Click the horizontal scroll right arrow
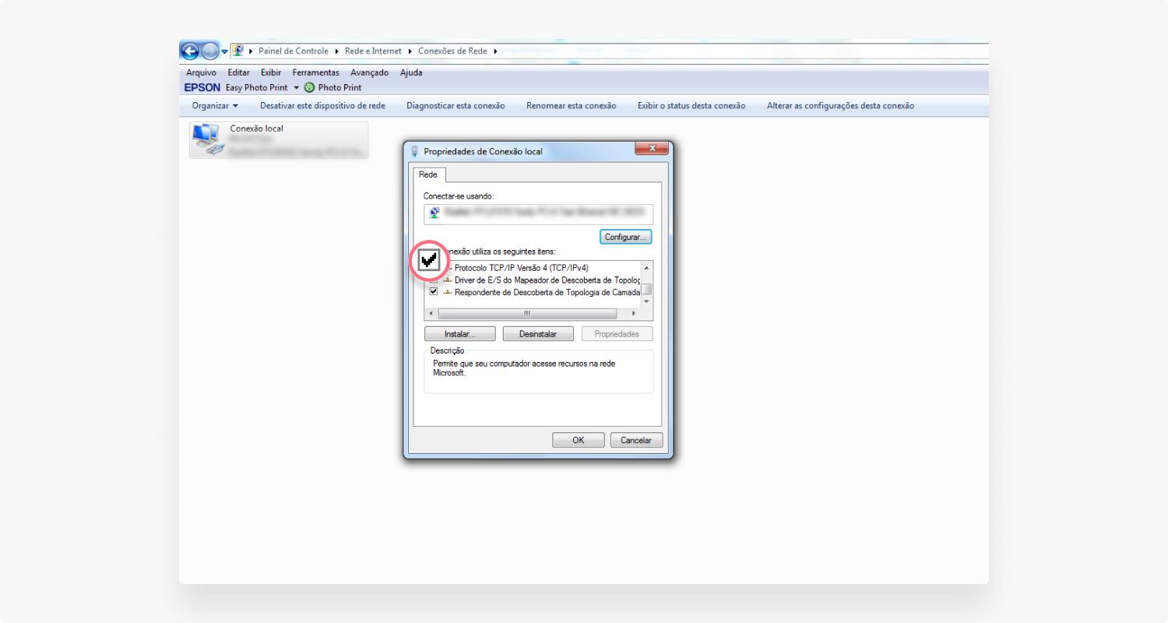The image size is (1168, 623). coord(633,314)
